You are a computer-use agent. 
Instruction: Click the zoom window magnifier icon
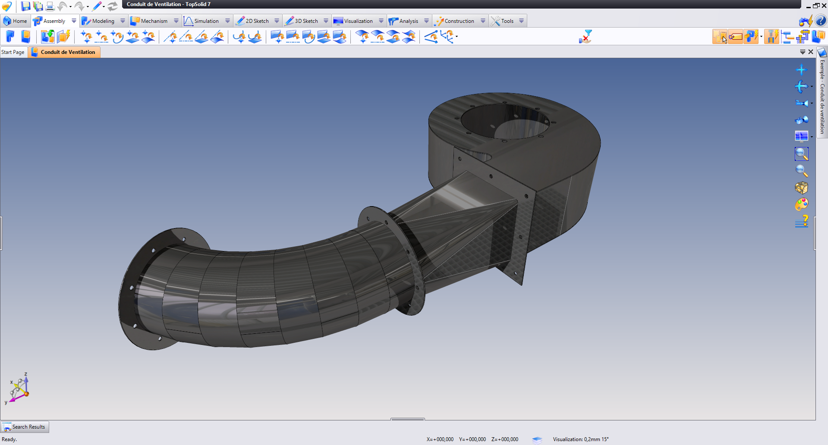[801, 154]
